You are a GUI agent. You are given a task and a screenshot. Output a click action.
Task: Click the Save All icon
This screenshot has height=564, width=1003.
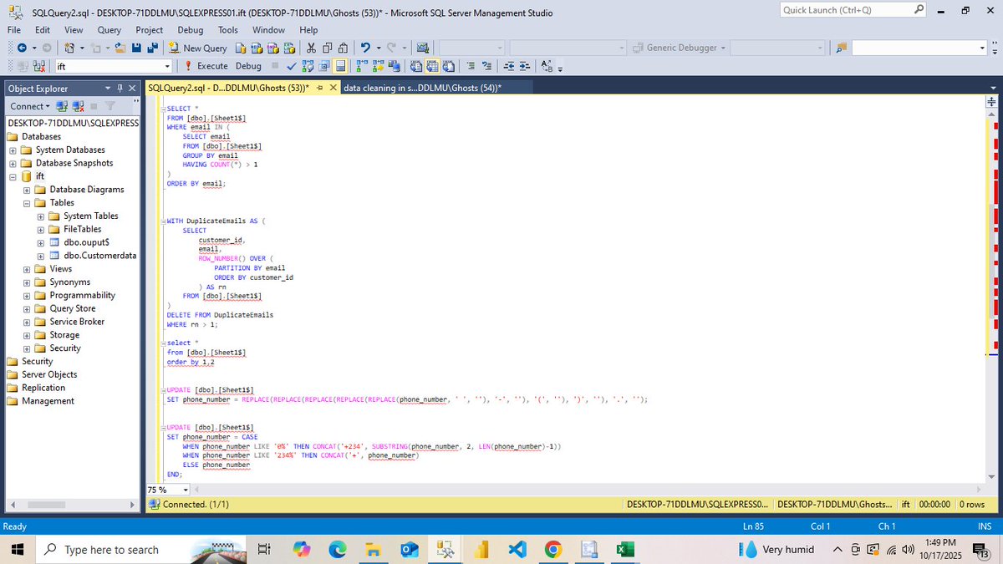[x=153, y=48]
